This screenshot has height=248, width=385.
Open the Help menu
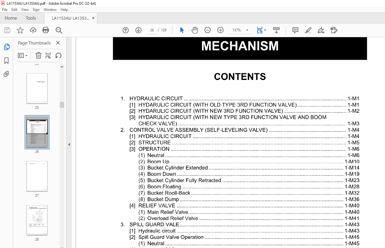click(x=64, y=10)
